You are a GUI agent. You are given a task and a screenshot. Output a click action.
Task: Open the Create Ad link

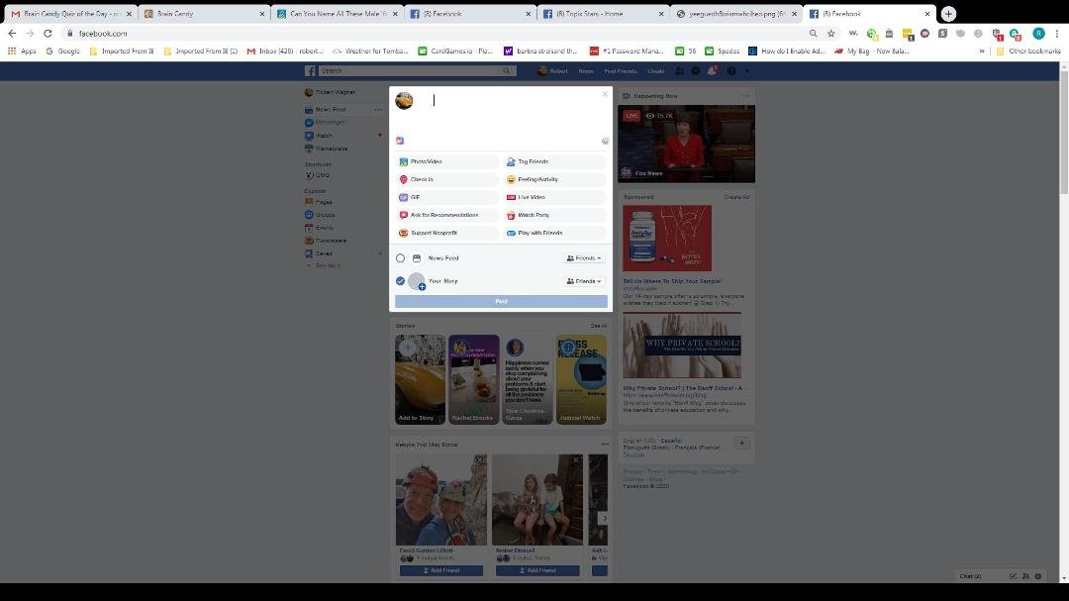point(737,197)
